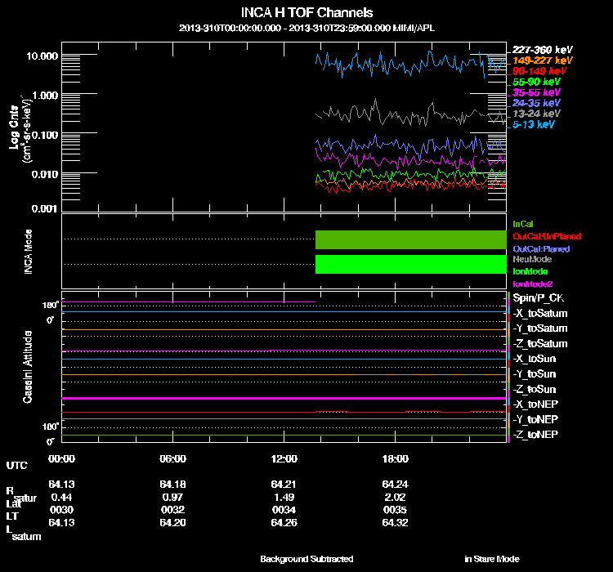Click the 'LT' row label
This screenshot has width=613, height=572.
[x=12, y=516]
